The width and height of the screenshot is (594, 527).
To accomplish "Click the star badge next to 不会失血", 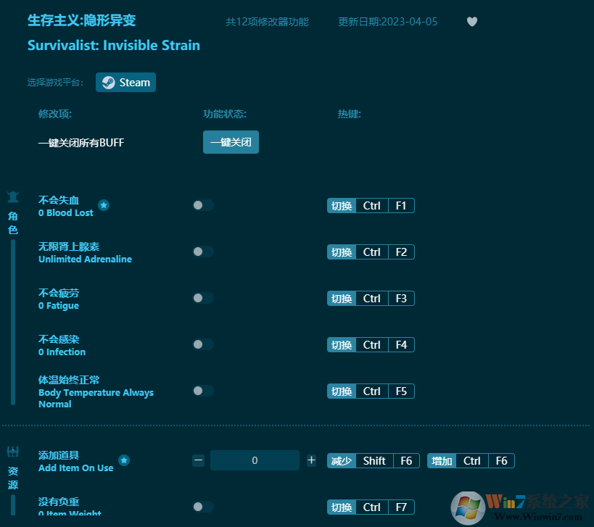I will click(104, 206).
